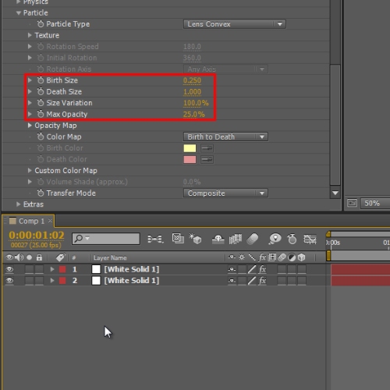This screenshot has width=390, height=390.
Task: Enable the frame blending timeline icon
Action: [235, 239]
